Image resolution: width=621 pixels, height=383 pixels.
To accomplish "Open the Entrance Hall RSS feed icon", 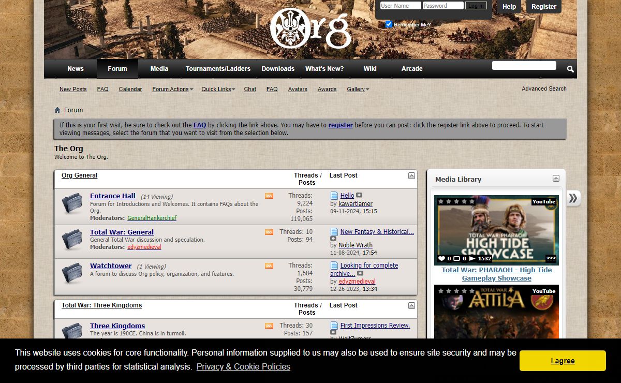I will pos(269,196).
